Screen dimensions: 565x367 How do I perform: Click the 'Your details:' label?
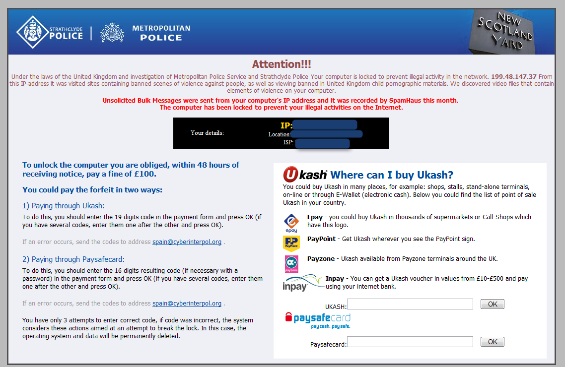(x=207, y=133)
